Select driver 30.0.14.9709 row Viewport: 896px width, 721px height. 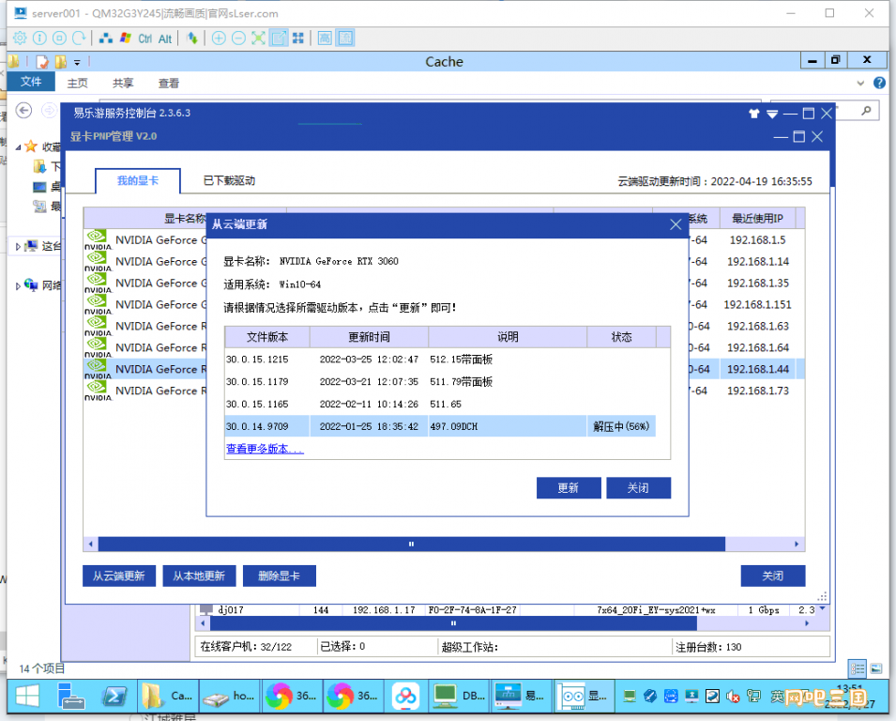click(x=440, y=426)
